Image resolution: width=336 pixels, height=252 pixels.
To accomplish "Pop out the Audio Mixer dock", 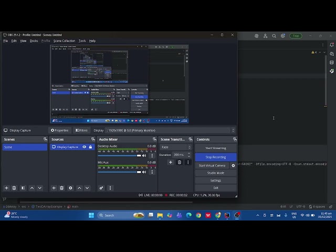I will click(x=154, y=139).
